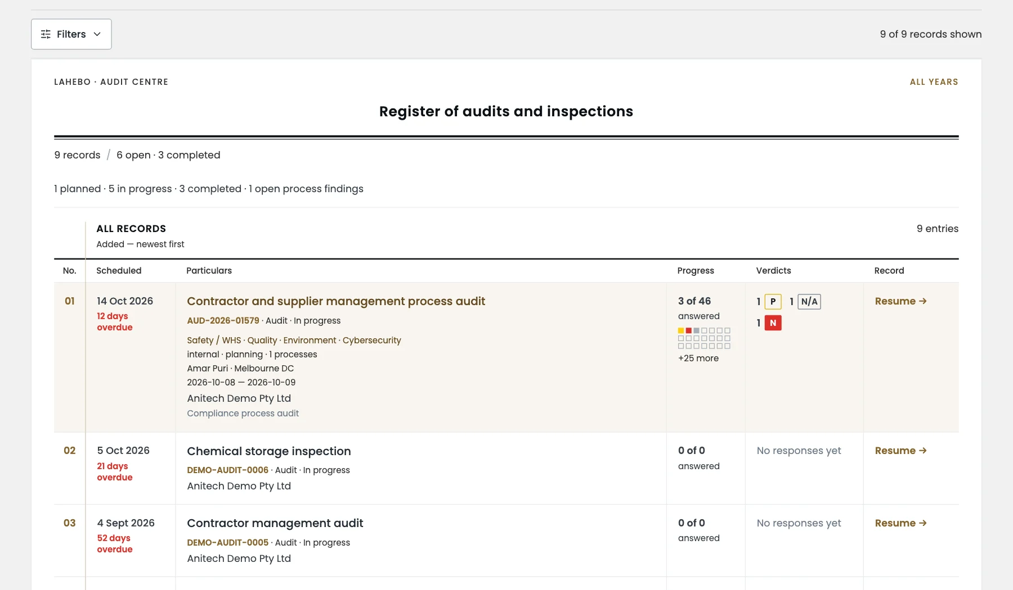
Task: Click the Progress column header
Action: (696, 271)
